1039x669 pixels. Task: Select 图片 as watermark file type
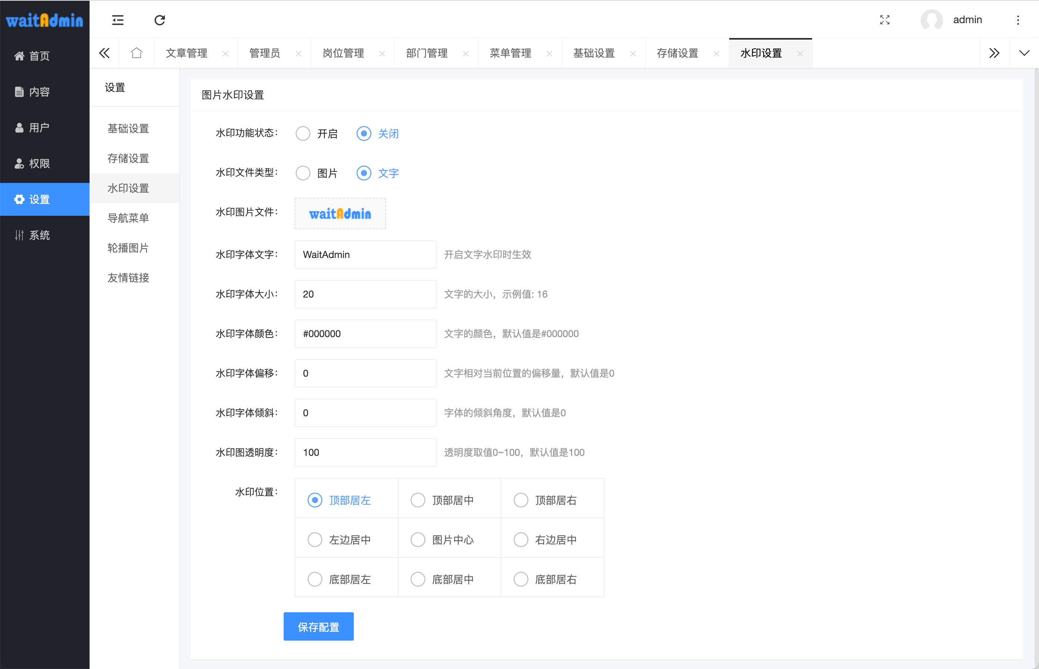pos(303,173)
